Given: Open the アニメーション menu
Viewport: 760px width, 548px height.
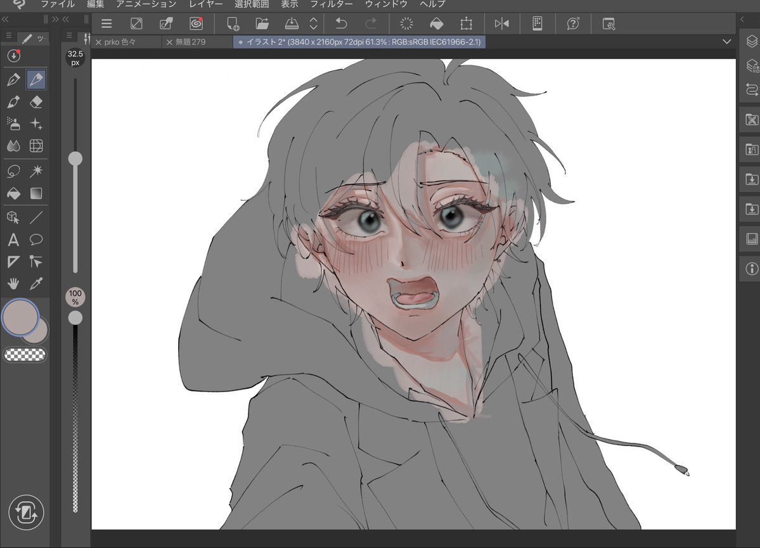Looking at the screenshot, I should pyautogui.click(x=146, y=4).
